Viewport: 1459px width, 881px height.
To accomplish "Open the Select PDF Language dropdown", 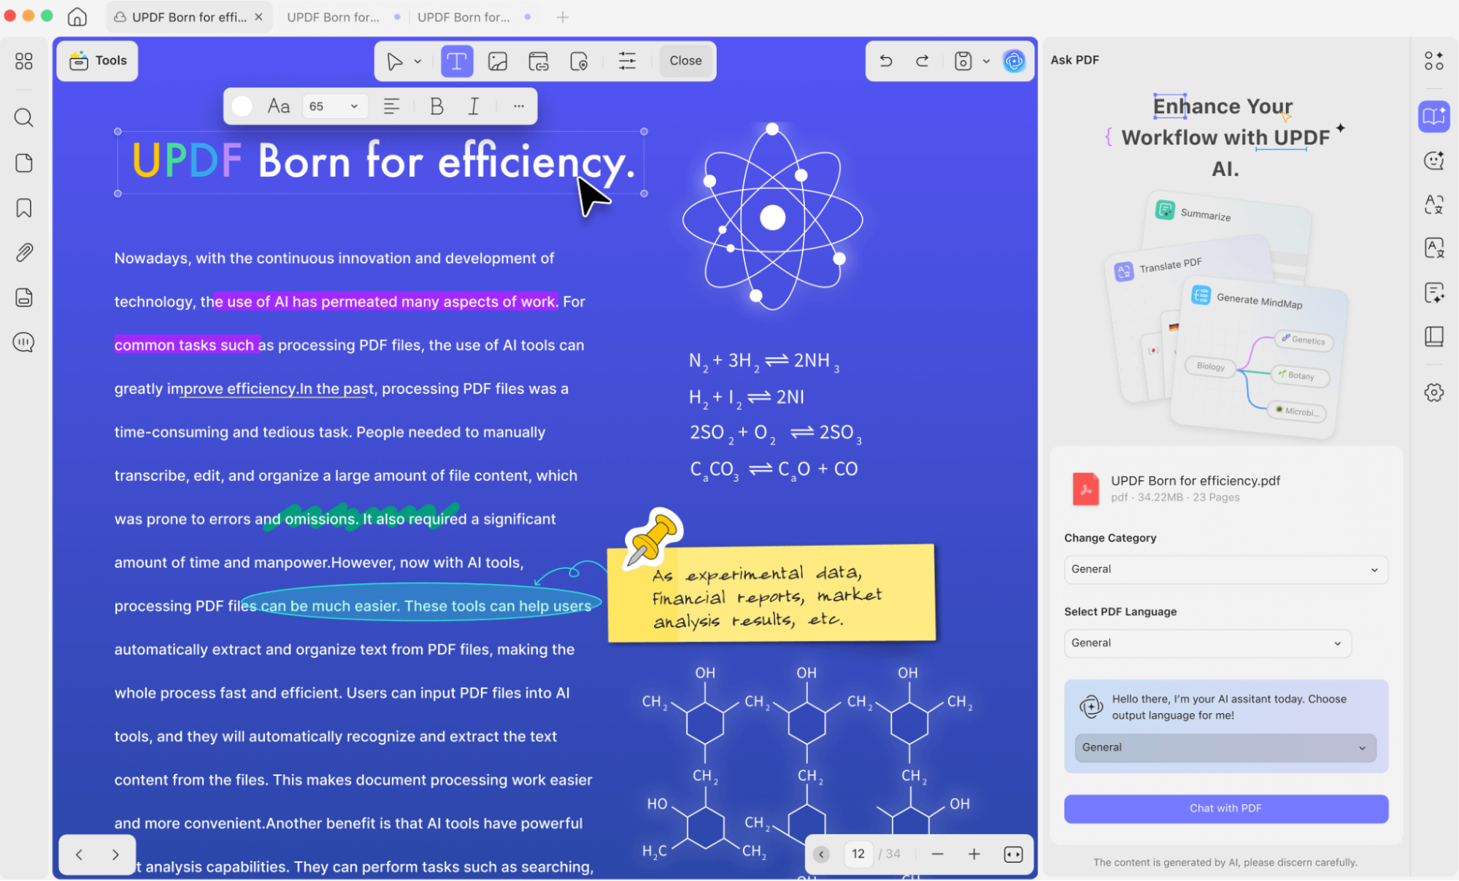I will tap(1206, 643).
